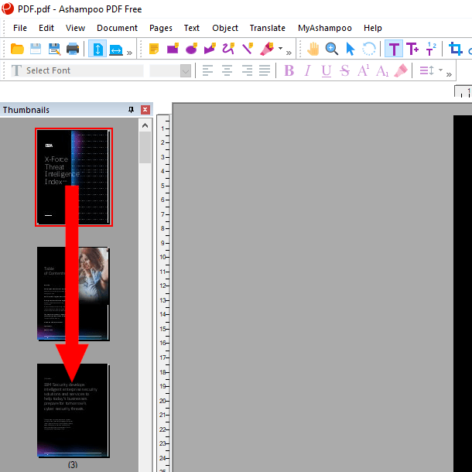Select the Zoom magnifier tool
Viewport: 472px width, 472px height.
pyautogui.click(x=332, y=49)
